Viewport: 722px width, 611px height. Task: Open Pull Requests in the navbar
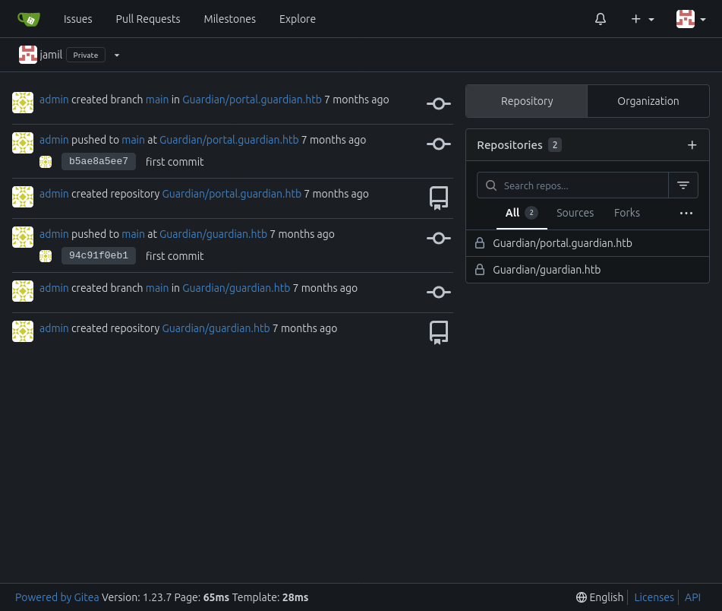148,19
